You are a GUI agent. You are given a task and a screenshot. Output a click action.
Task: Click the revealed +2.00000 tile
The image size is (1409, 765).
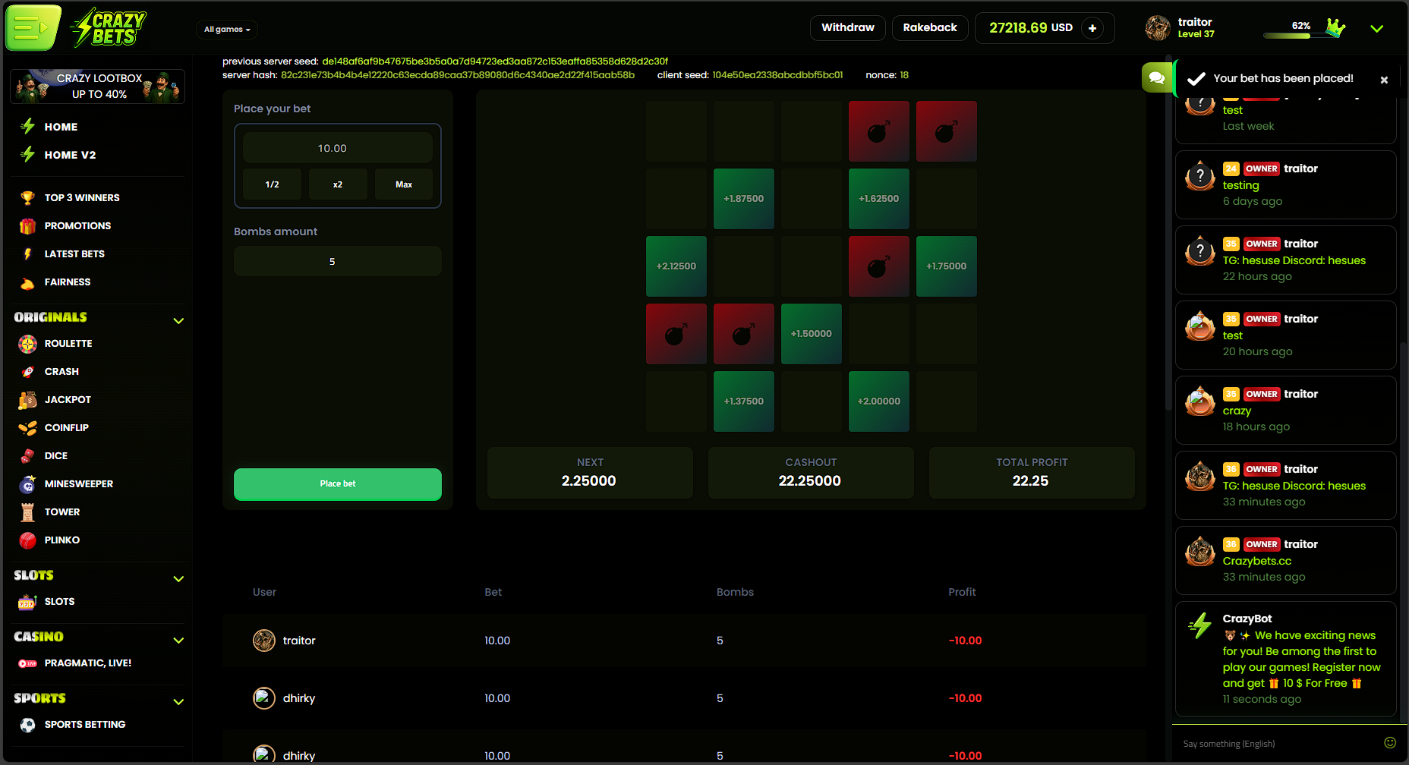tap(879, 401)
